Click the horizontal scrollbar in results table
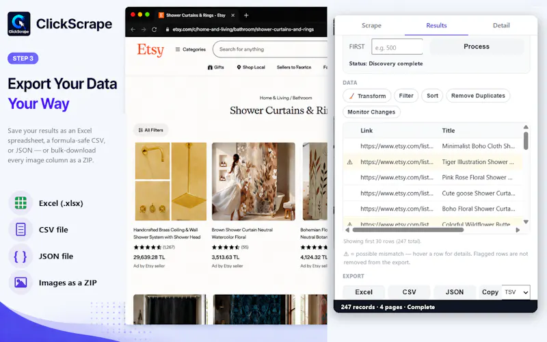Image resolution: width=547 pixels, height=342 pixels. click(408, 230)
